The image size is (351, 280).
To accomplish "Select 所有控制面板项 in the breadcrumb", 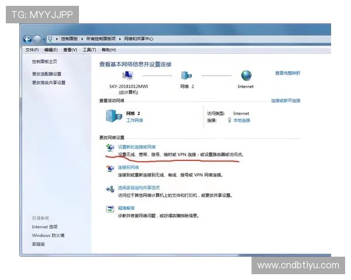I will (x=101, y=39).
